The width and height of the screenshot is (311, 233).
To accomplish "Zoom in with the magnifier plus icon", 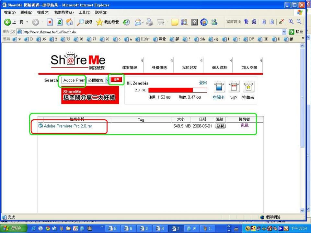I will 291,22.
